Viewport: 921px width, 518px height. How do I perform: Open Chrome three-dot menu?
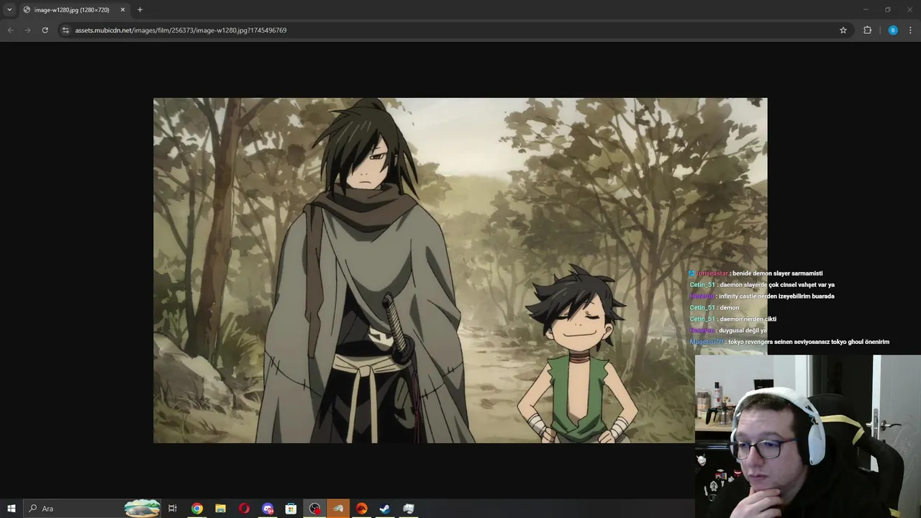coord(911,30)
